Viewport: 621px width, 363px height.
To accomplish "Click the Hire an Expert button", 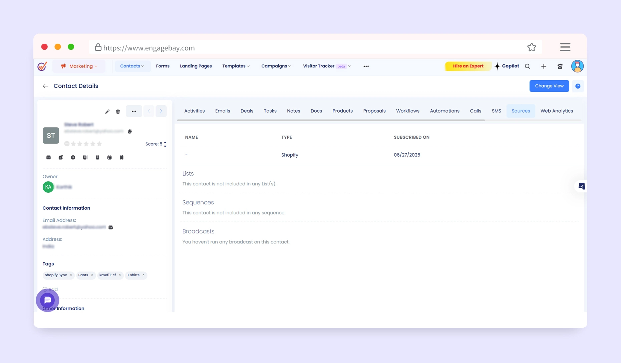I will [468, 66].
